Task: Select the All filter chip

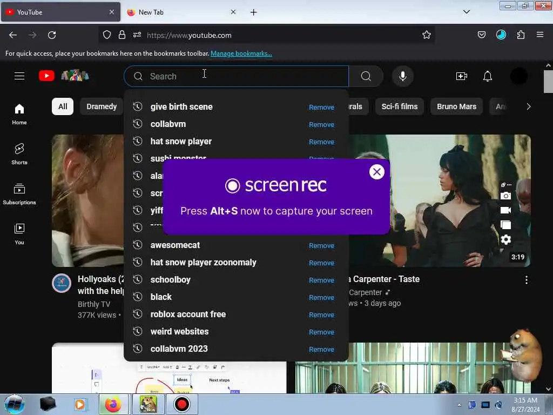Action: [63, 106]
